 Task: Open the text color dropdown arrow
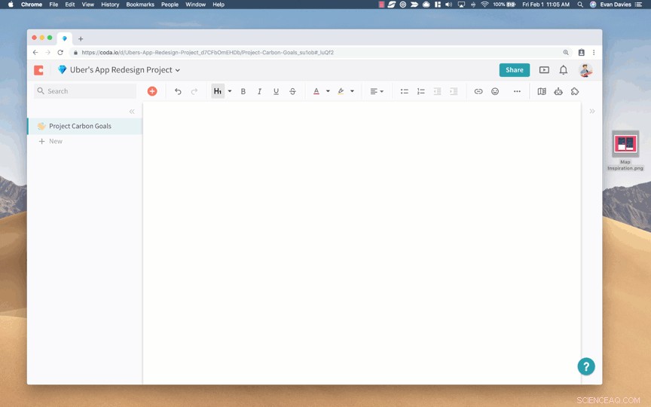328,91
